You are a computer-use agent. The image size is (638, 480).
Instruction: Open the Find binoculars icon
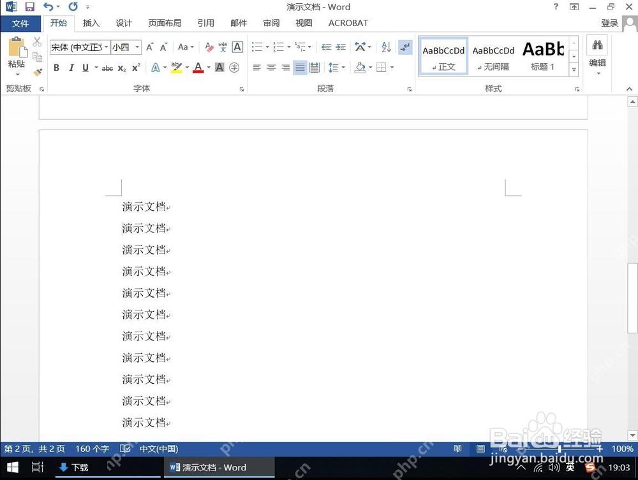[597, 45]
